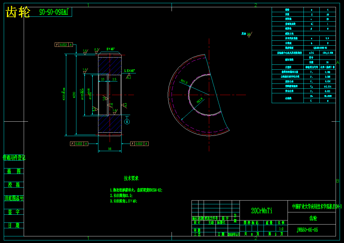This screenshot has width=344, height=243.
Task: Click the 公差（偏差）值 header cell
Action: [x=328, y=67]
